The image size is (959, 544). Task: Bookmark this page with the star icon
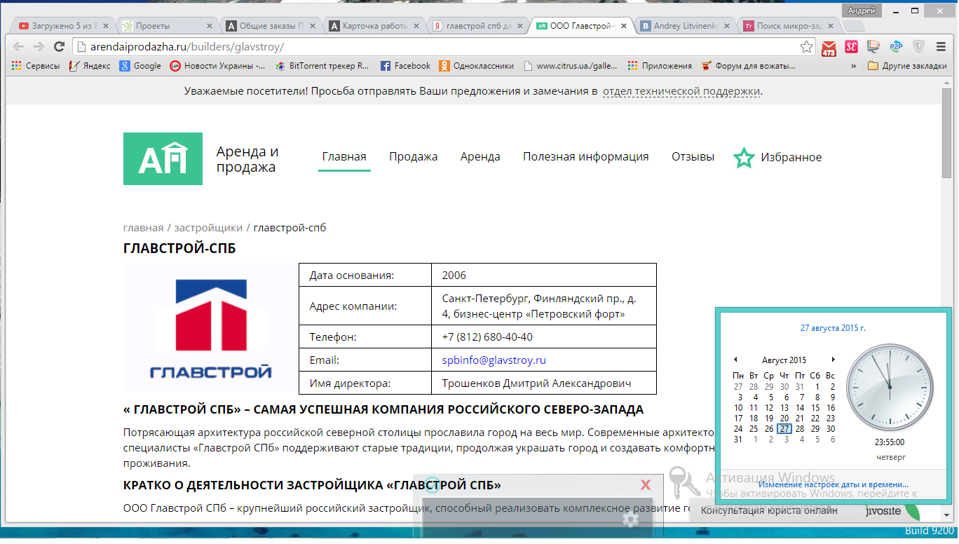click(807, 47)
